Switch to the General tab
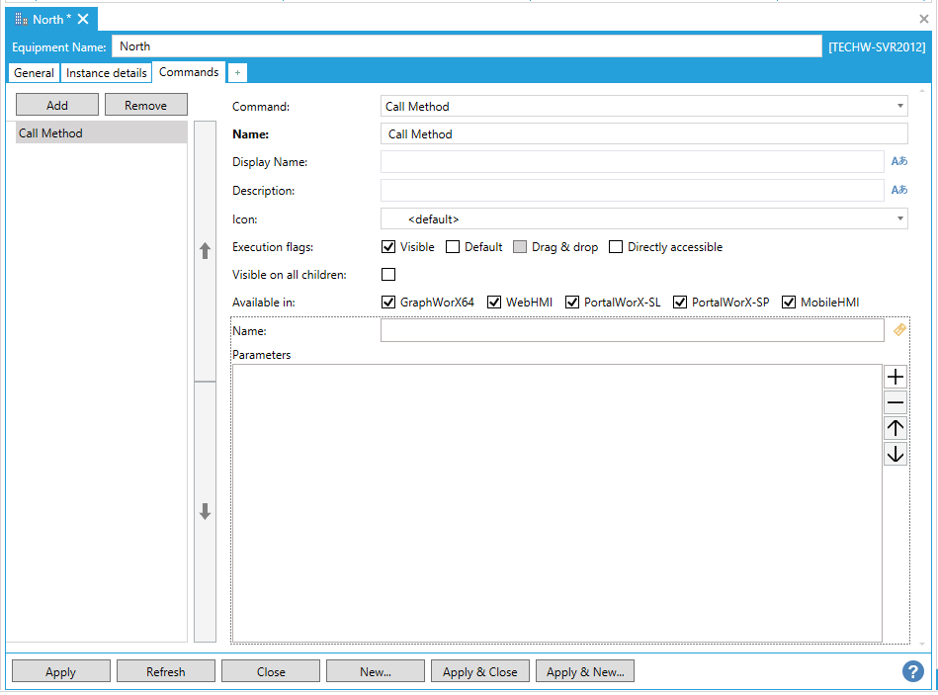938x695 pixels. [34, 73]
